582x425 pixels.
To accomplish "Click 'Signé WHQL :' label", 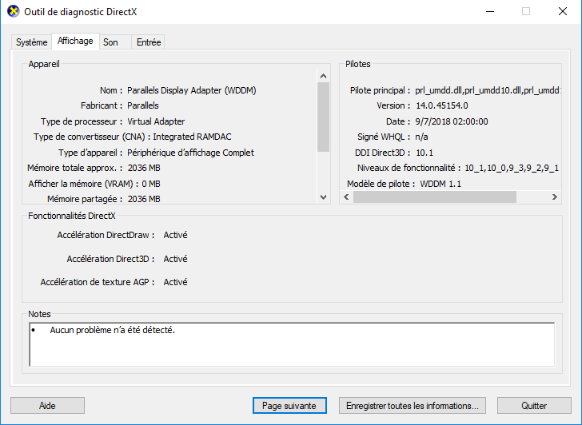I will click(x=384, y=137).
